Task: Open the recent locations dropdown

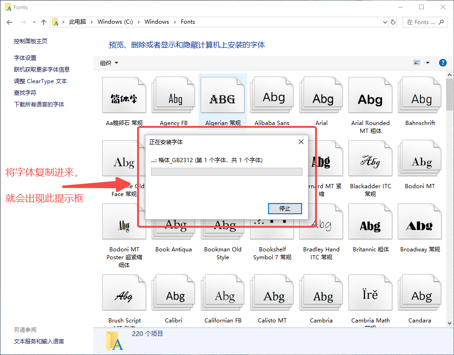Action: [34, 22]
